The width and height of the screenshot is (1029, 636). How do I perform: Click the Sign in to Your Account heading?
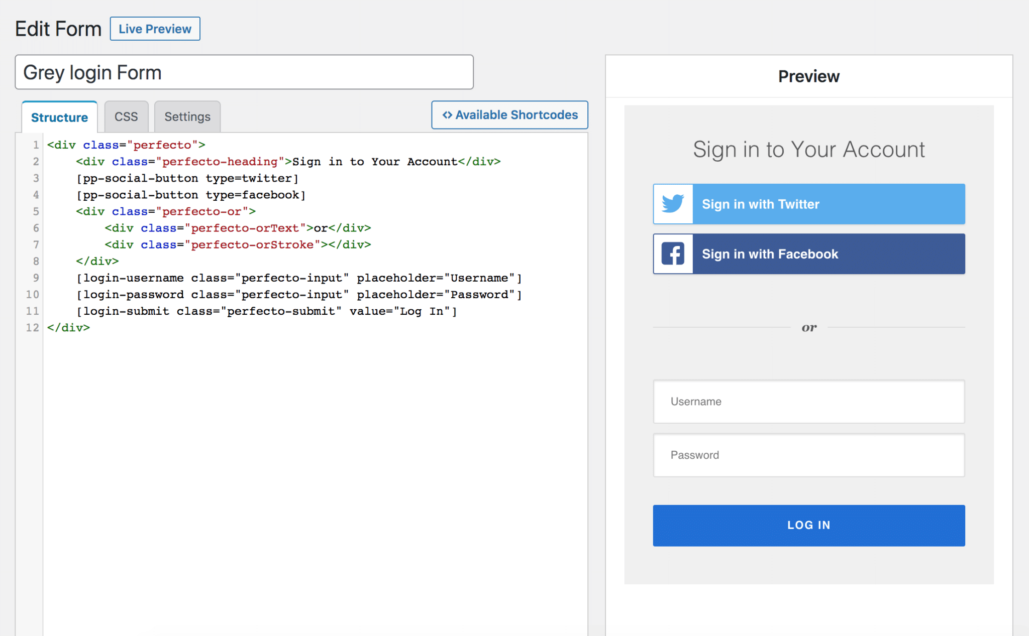[809, 150]
